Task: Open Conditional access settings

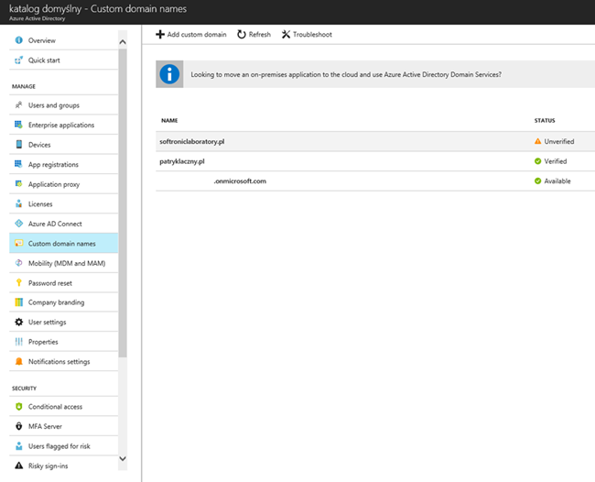Action: [55, 407]
